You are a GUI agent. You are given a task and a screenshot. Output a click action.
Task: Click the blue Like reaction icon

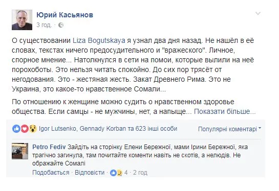(16, 129)
